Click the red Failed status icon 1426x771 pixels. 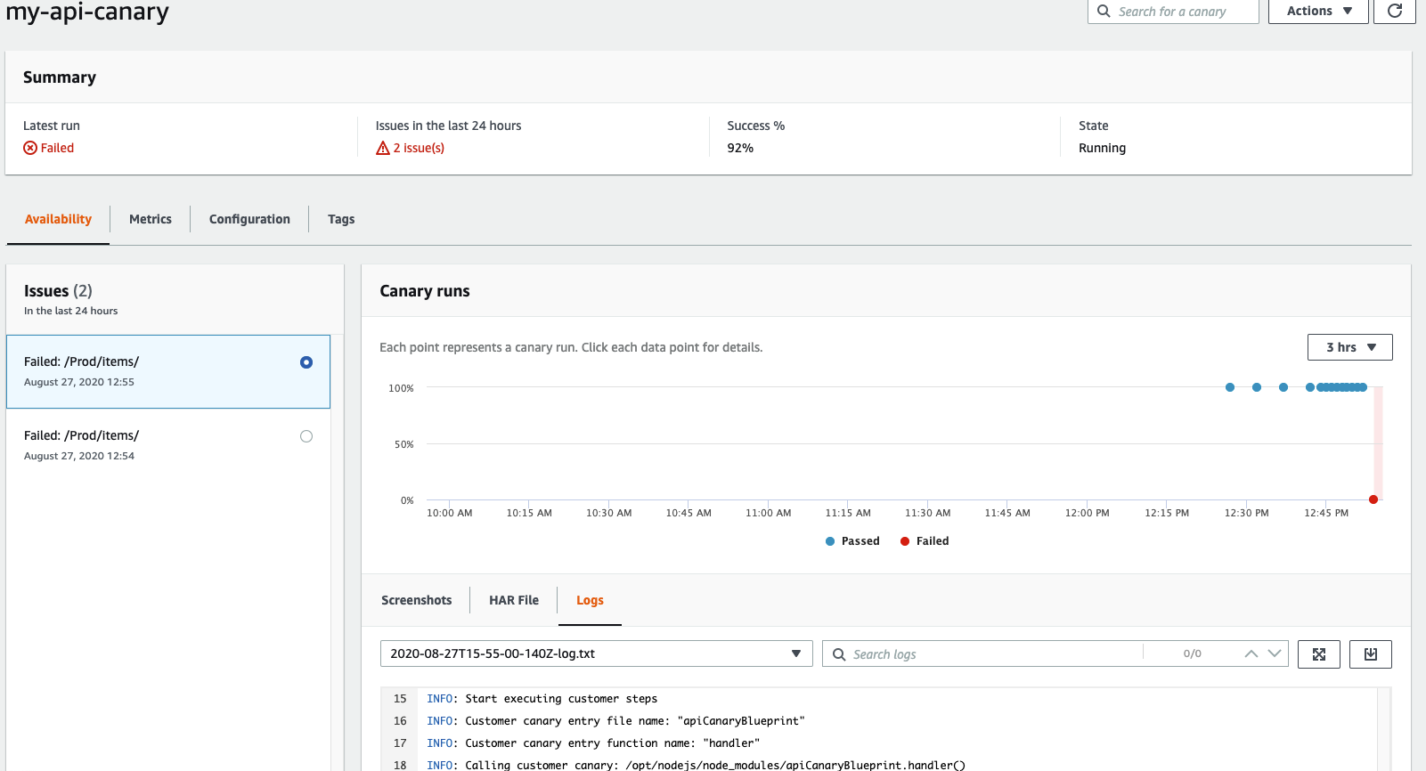(x=30, y=148)
